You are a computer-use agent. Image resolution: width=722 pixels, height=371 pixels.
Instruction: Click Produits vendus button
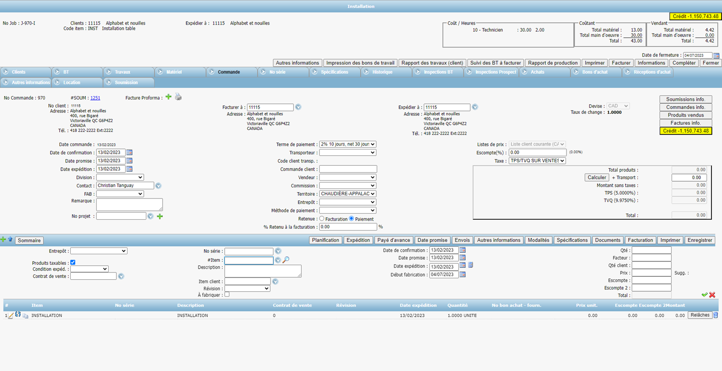pos(685,115)
